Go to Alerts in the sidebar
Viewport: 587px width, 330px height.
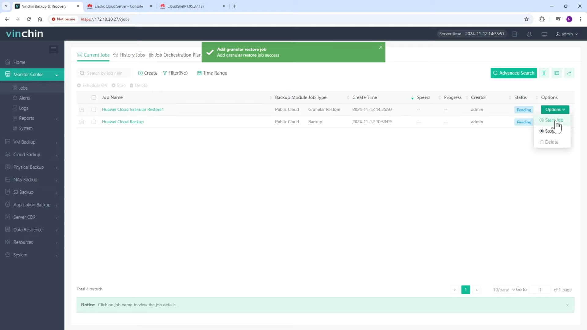[x=24, y=98]
